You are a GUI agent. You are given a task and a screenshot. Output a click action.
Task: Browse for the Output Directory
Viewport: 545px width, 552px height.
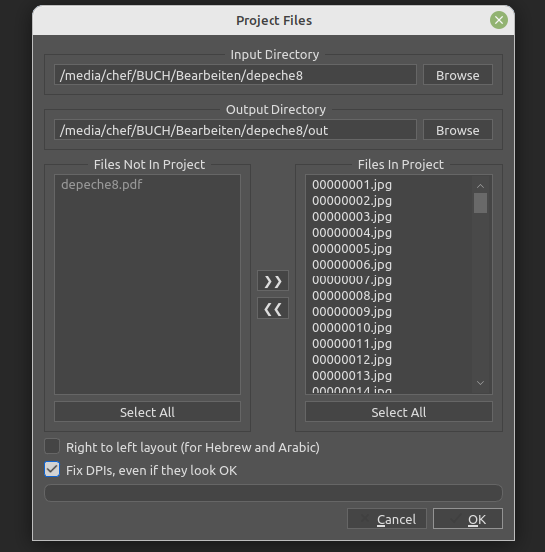[458, 130]
